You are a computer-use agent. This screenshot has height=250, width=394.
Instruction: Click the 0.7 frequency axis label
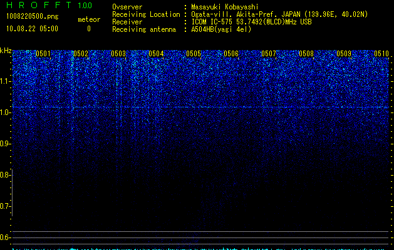tap(5, 206)
